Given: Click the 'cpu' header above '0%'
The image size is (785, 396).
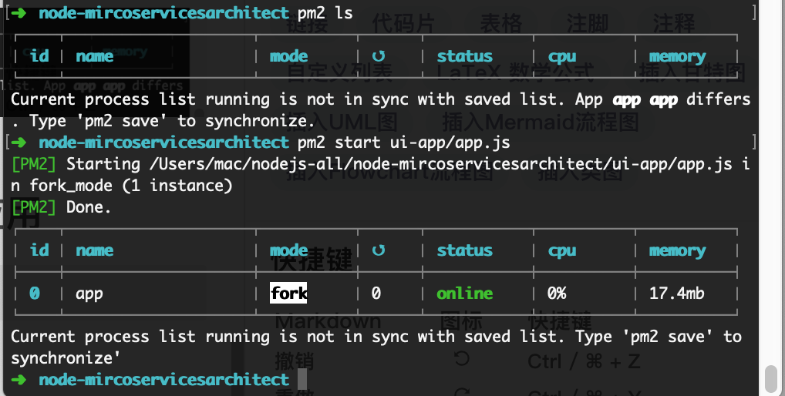Looking at the screenshot, I should click(561, 251).
